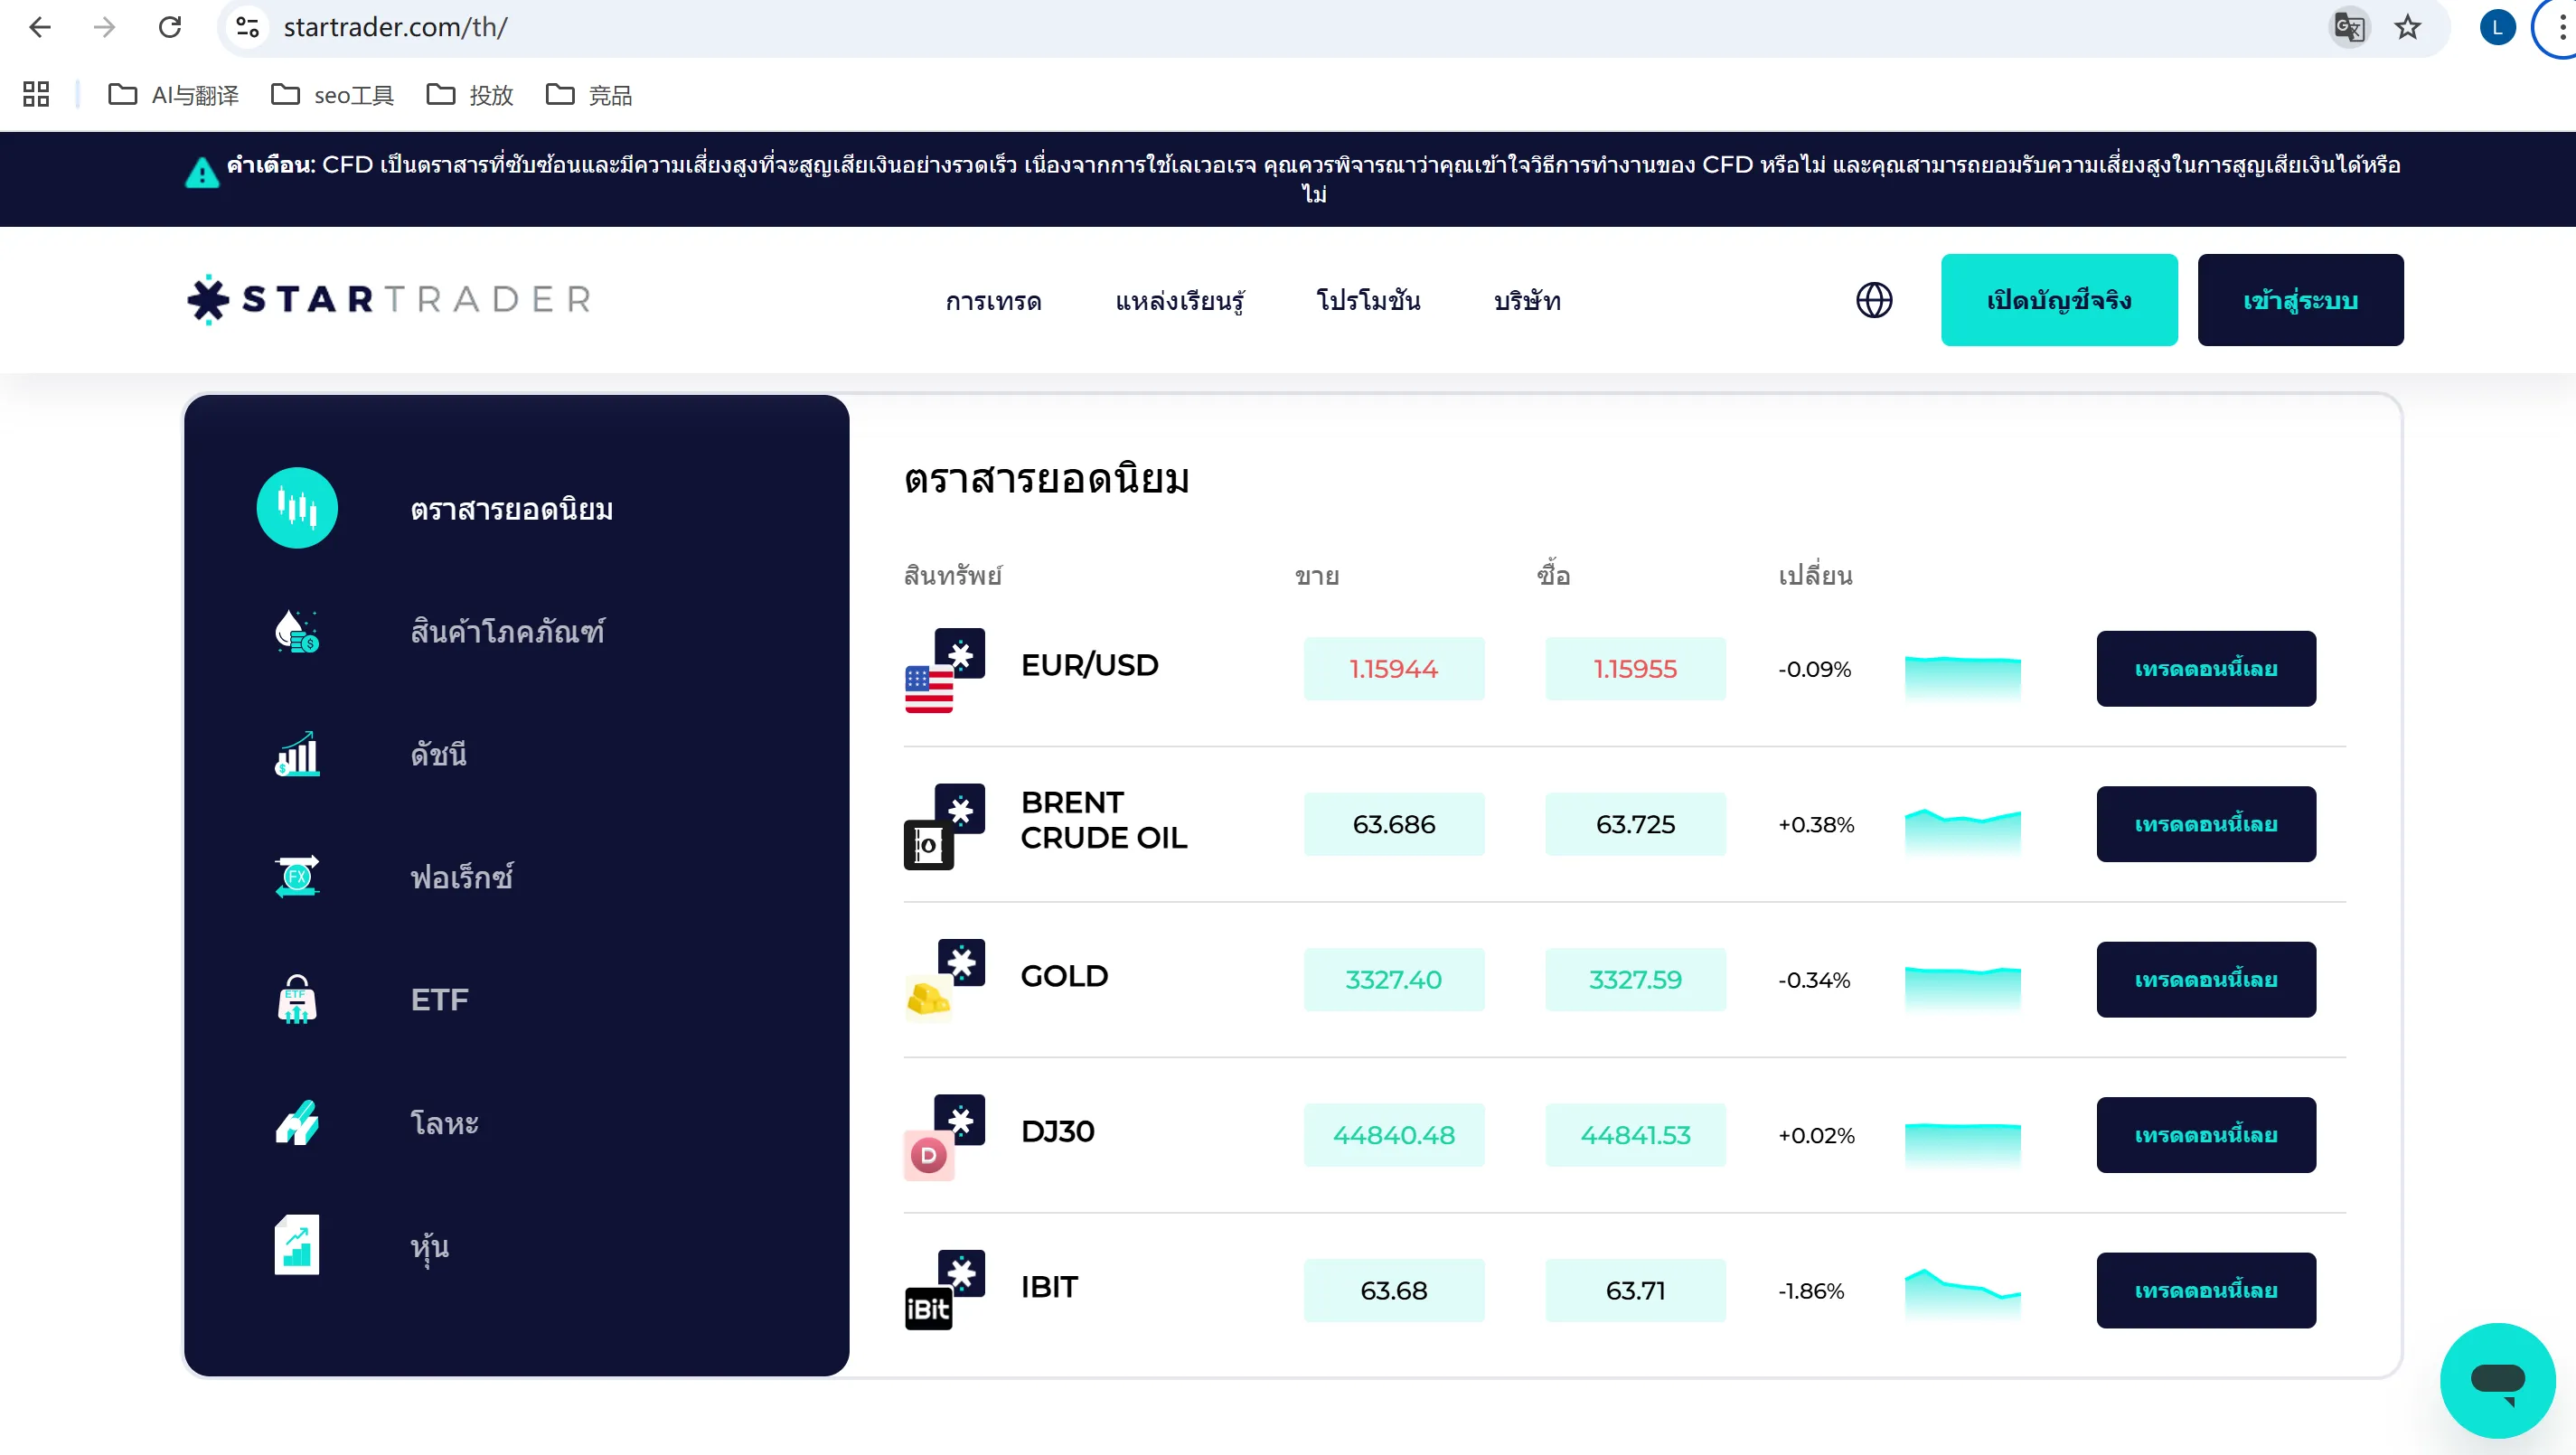
Task: Click IBIT buy price 63.71
Action: pyautogui.click(x=1635, y=1291)
